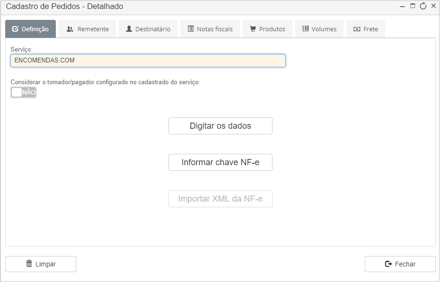The width and height of the screenshot is (440, 283).
Task: Switch to the Remetente tab
Action: pos(87,29)
